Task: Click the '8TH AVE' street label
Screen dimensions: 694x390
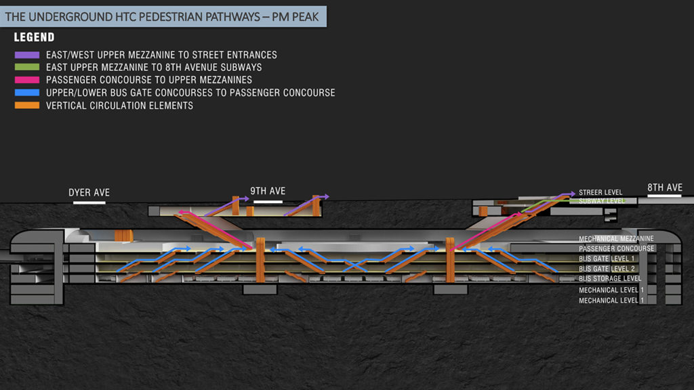Action: (665, 188)
